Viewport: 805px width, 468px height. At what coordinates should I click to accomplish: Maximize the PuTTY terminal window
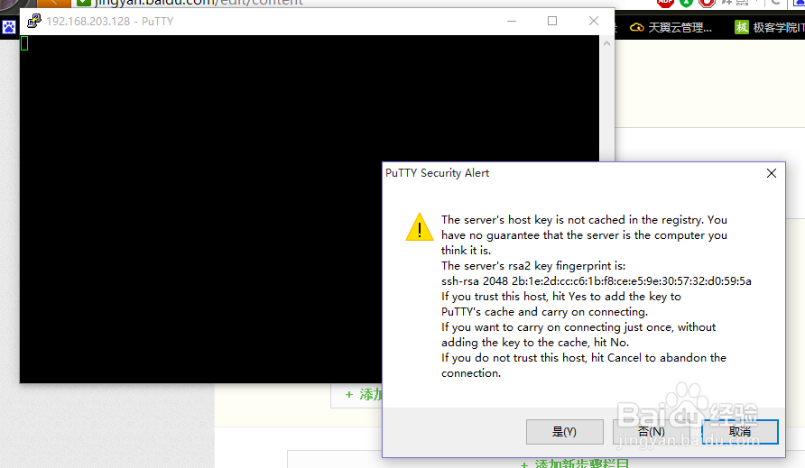tap(552, 21)
